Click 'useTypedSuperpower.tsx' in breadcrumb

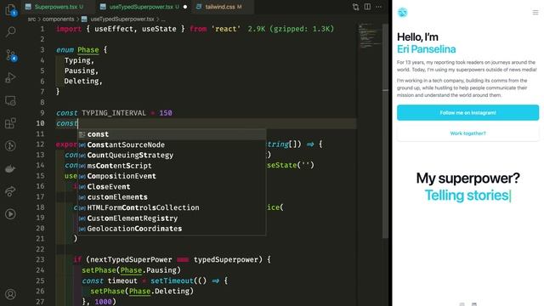(x=122, y=19)
